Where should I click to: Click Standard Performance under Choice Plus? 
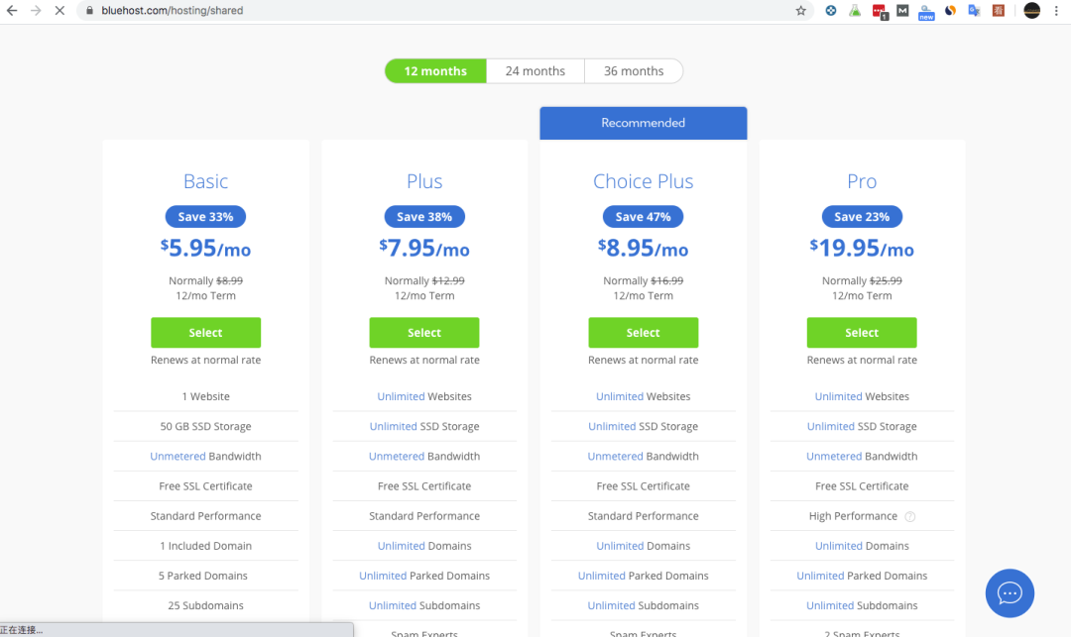click(644, 516)
